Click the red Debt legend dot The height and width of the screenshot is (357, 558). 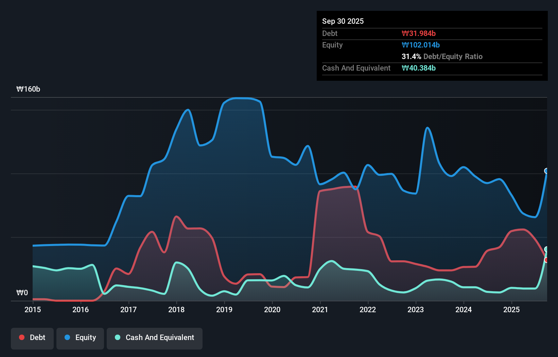pos(22,337)
